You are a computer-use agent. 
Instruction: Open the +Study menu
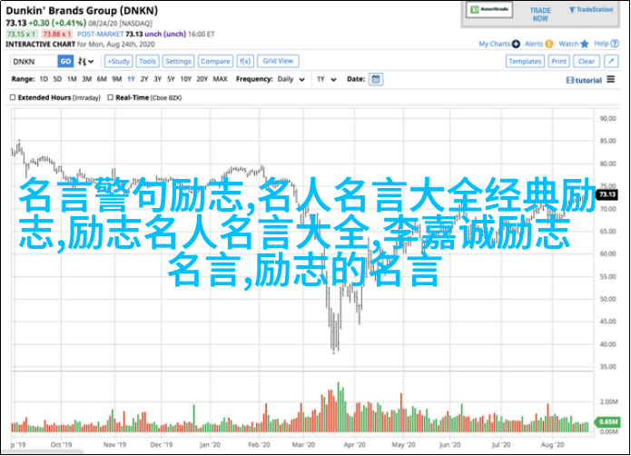tap(117, 61)
